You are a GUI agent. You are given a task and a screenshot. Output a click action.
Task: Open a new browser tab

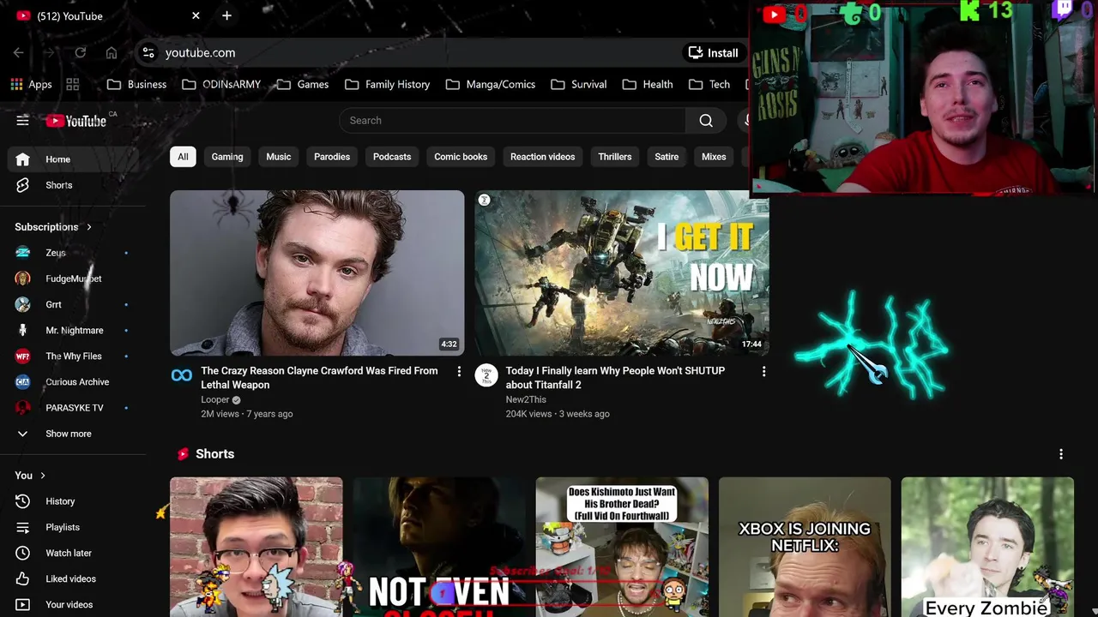pyautogui.click(x=226, y=15)
